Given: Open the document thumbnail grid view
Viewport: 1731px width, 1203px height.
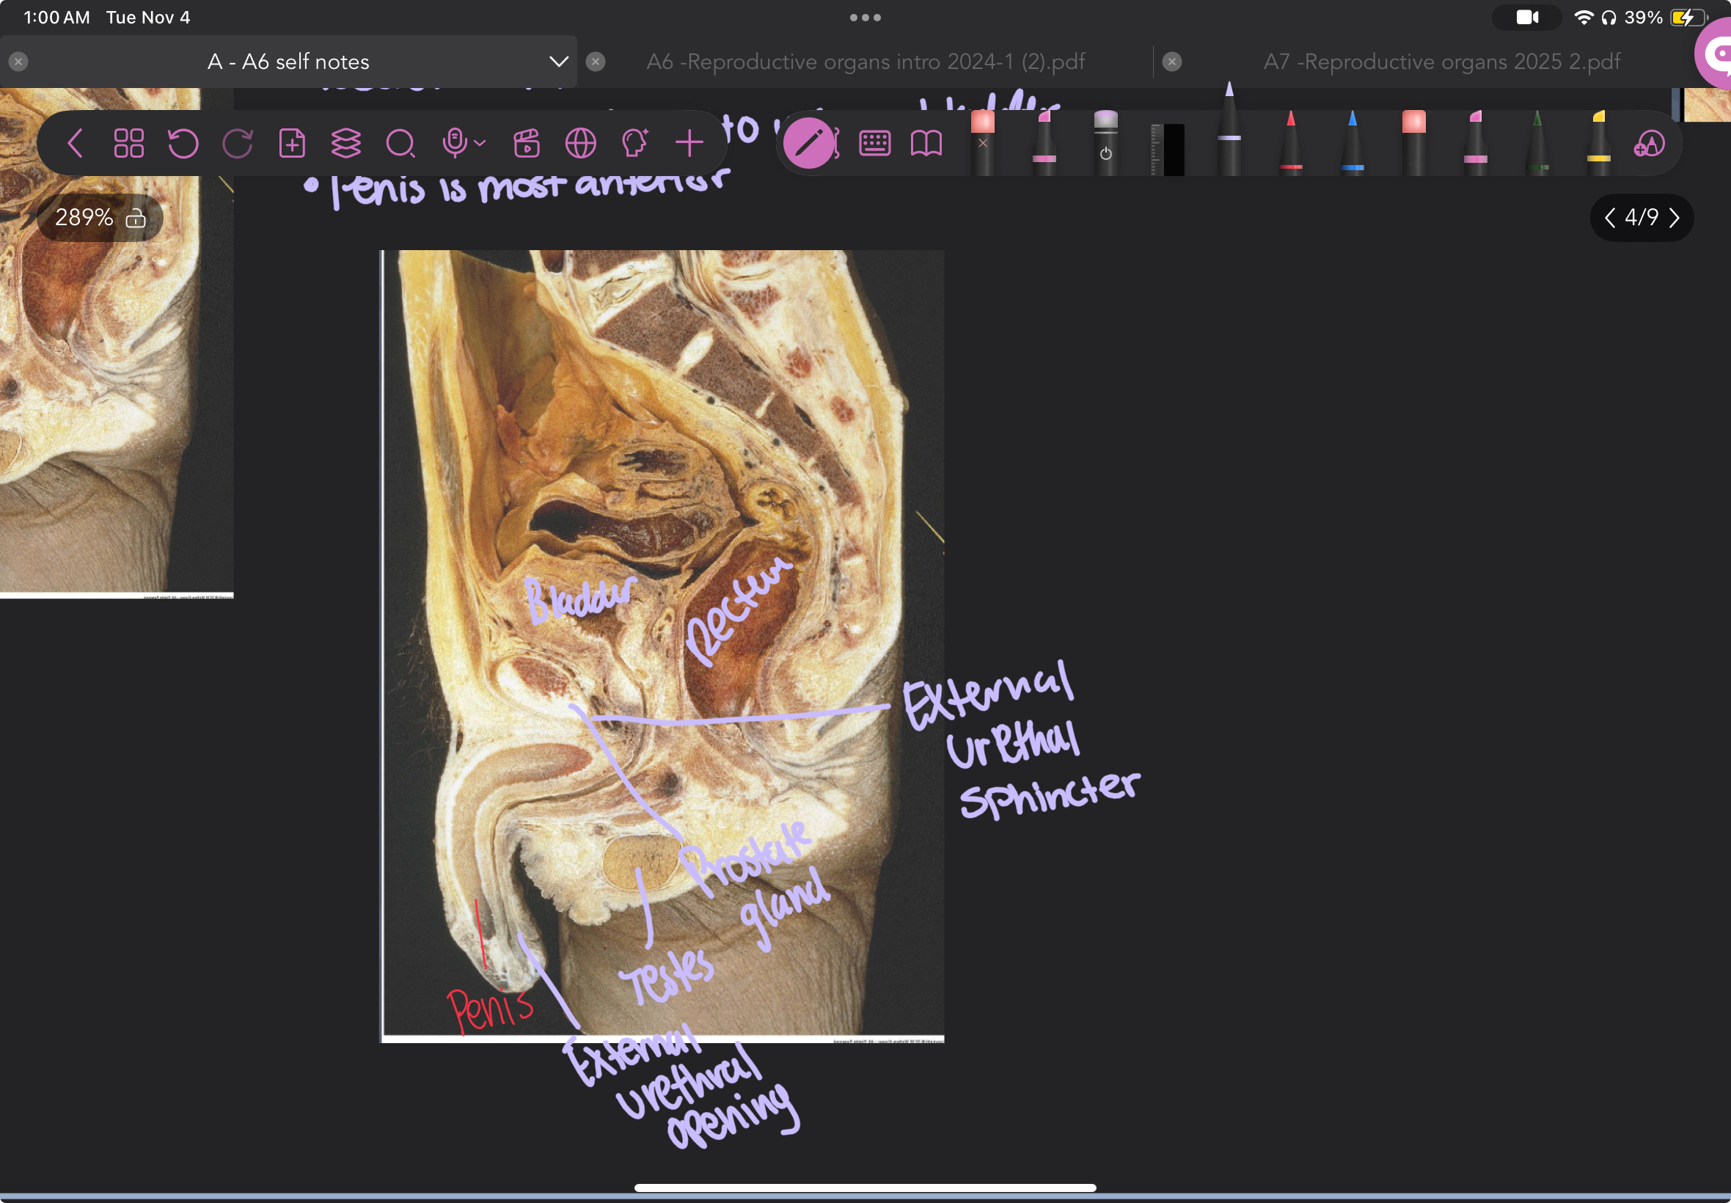Looking at the screenshot, I should 128,143.
